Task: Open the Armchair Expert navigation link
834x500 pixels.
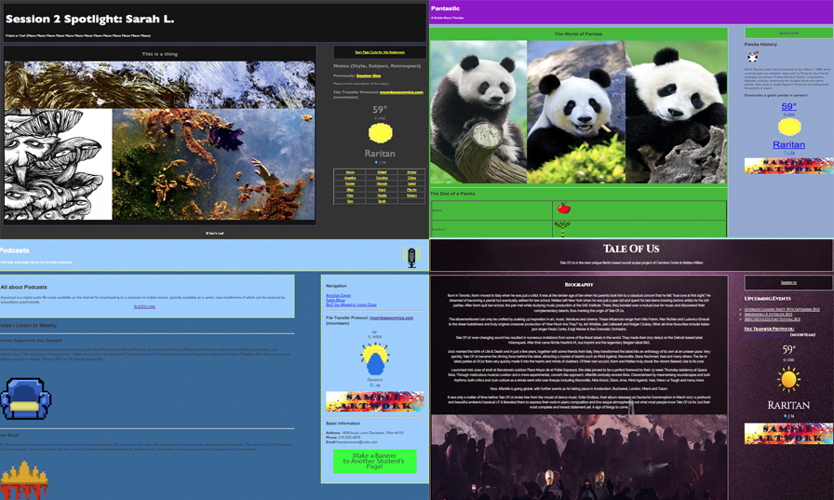Action: [338, 295]
